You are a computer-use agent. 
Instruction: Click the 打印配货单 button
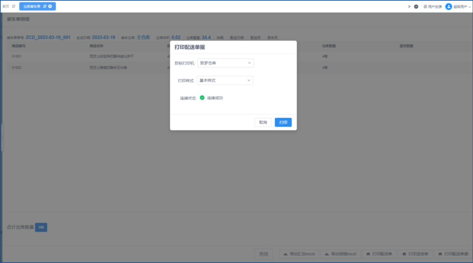[379, 254]
